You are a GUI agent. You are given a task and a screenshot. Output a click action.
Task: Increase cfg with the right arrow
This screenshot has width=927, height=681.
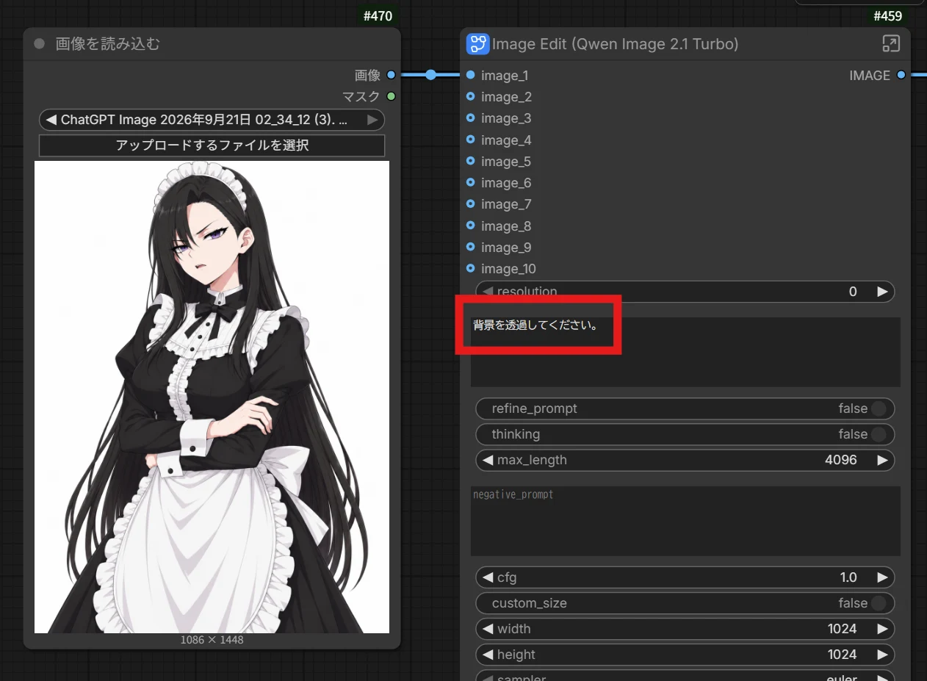882,577
